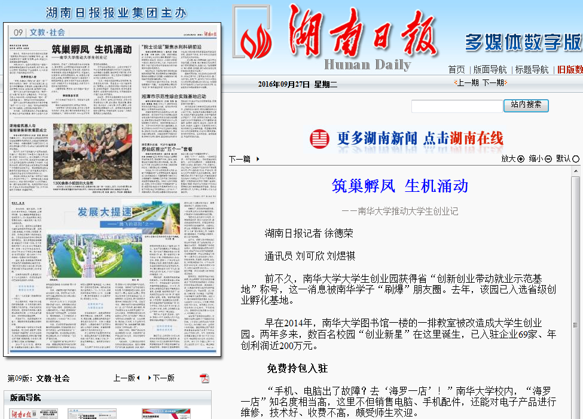
Task: Click the newspaper page 09 preview image
Action: [112, 189]
